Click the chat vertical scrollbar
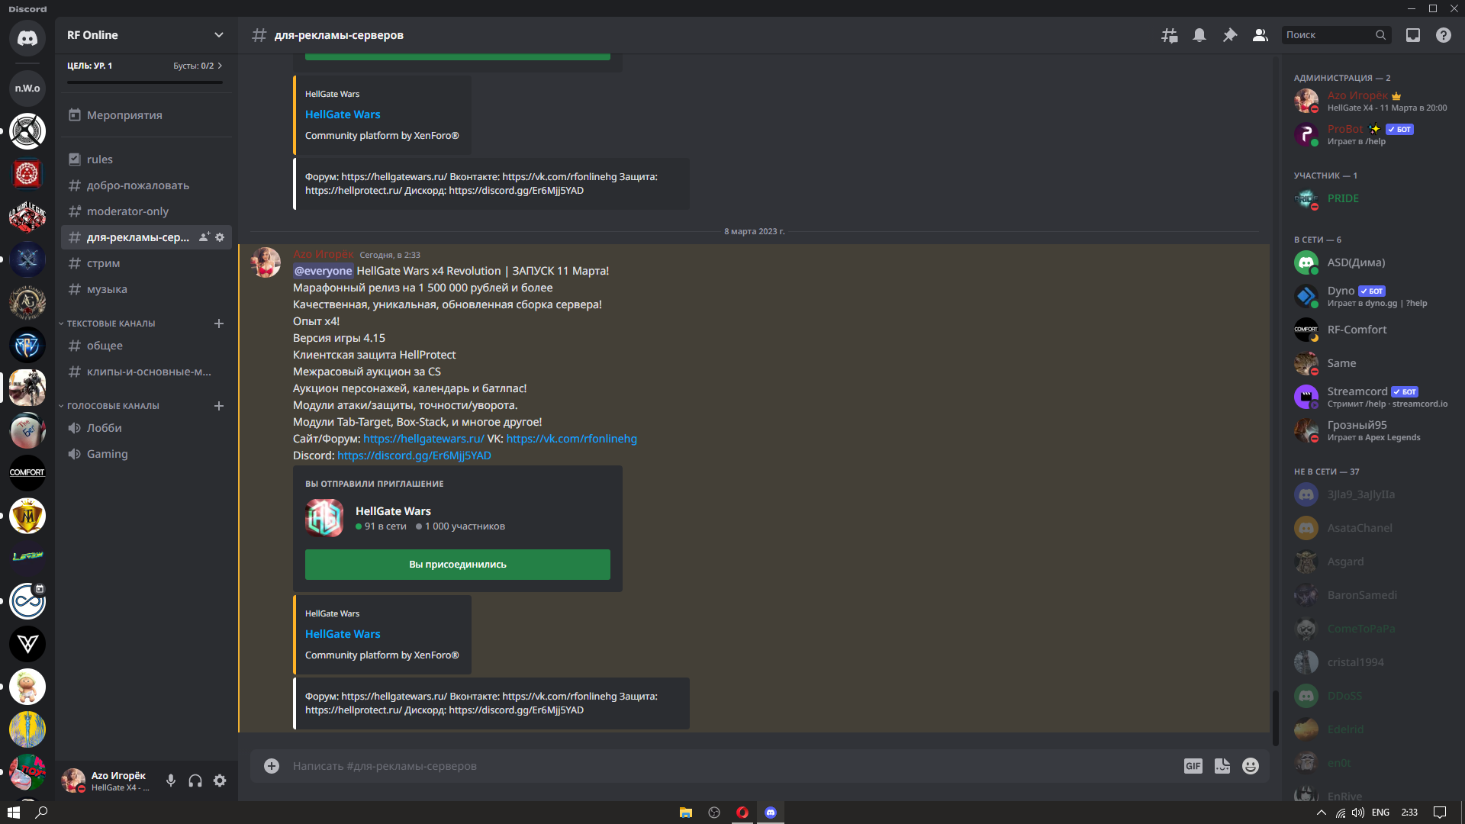The width and height of the screenshot is (1465, 824). (1274, 717)
